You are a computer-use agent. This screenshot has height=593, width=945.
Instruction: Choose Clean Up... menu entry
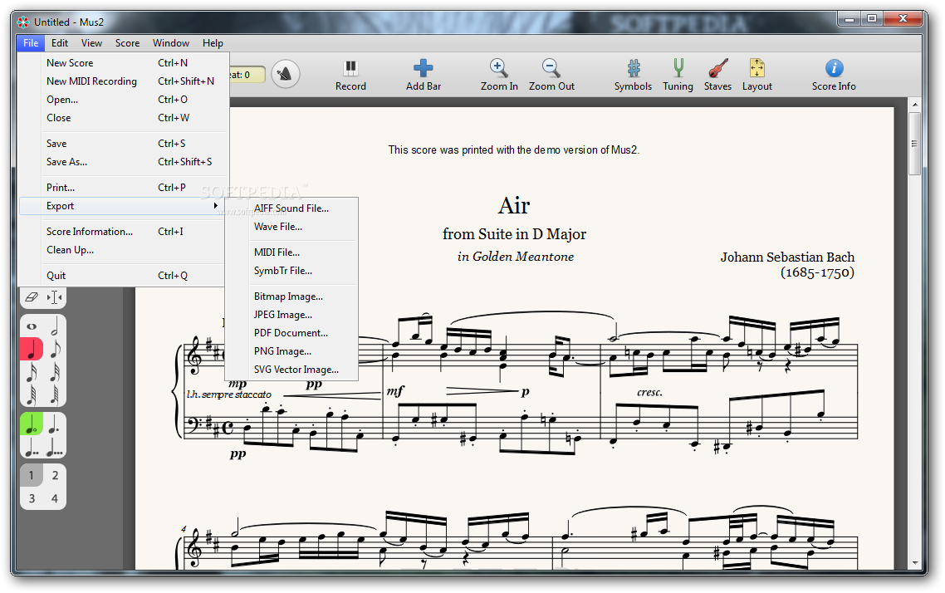coord(124,249)
